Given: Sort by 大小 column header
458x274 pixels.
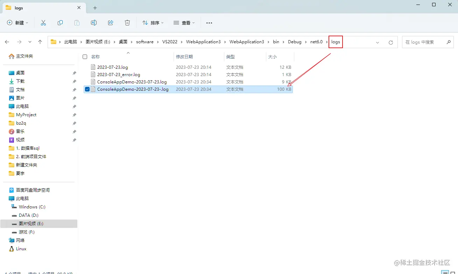Looking at the screenshot, I should (272, 57).
